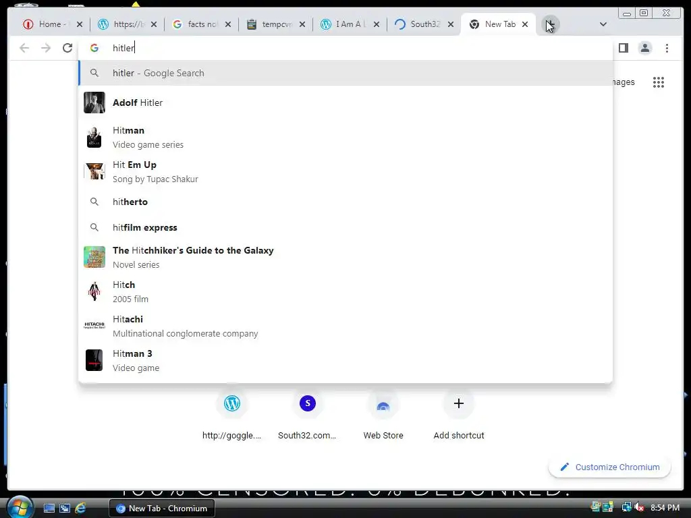Click the Hitchhiker's Guide cover thumbnail
The image size is (691, 518).
(x=94, y=257)
